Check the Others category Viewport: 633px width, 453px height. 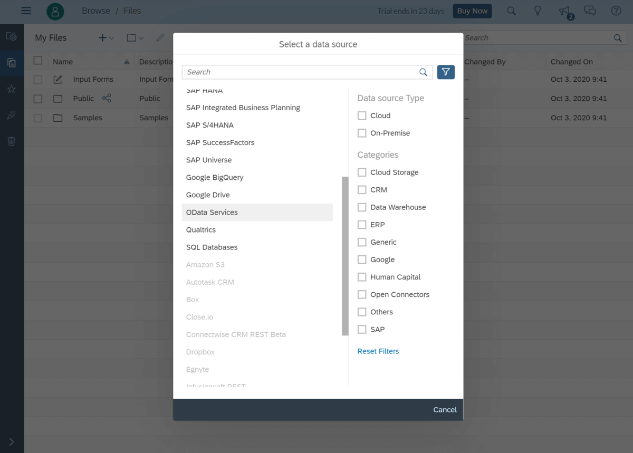362,311
